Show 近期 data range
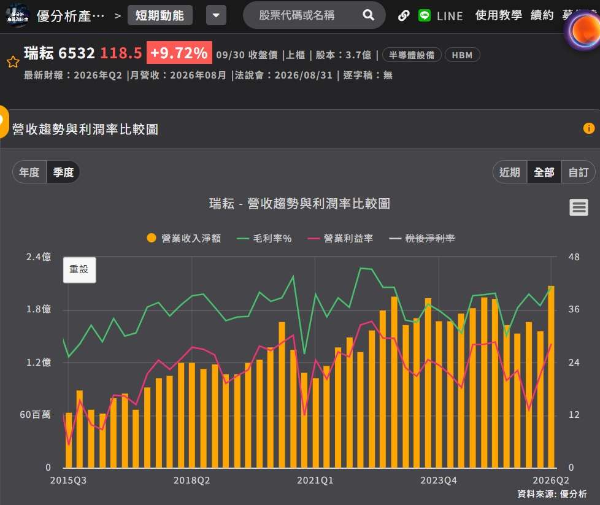The image size is (600, 505). (510, 172)
